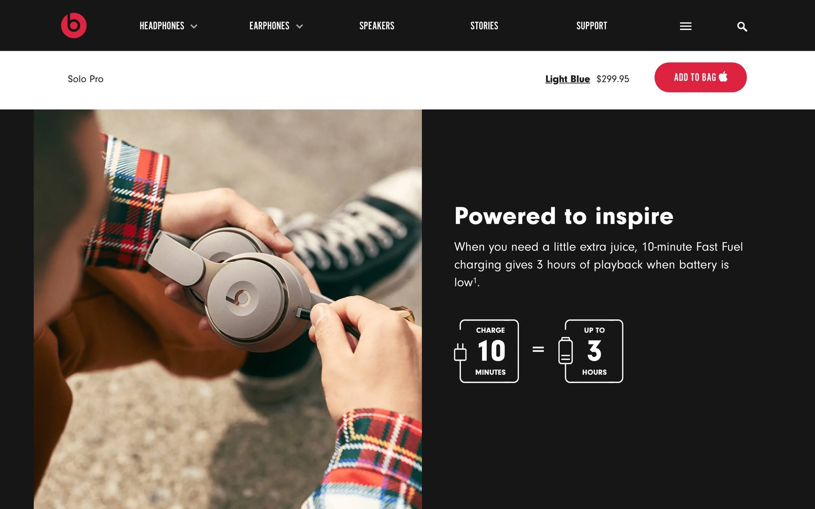Go to the Speakers page
The height and width of the screenshot is (509, 815).
pos(377,26)
